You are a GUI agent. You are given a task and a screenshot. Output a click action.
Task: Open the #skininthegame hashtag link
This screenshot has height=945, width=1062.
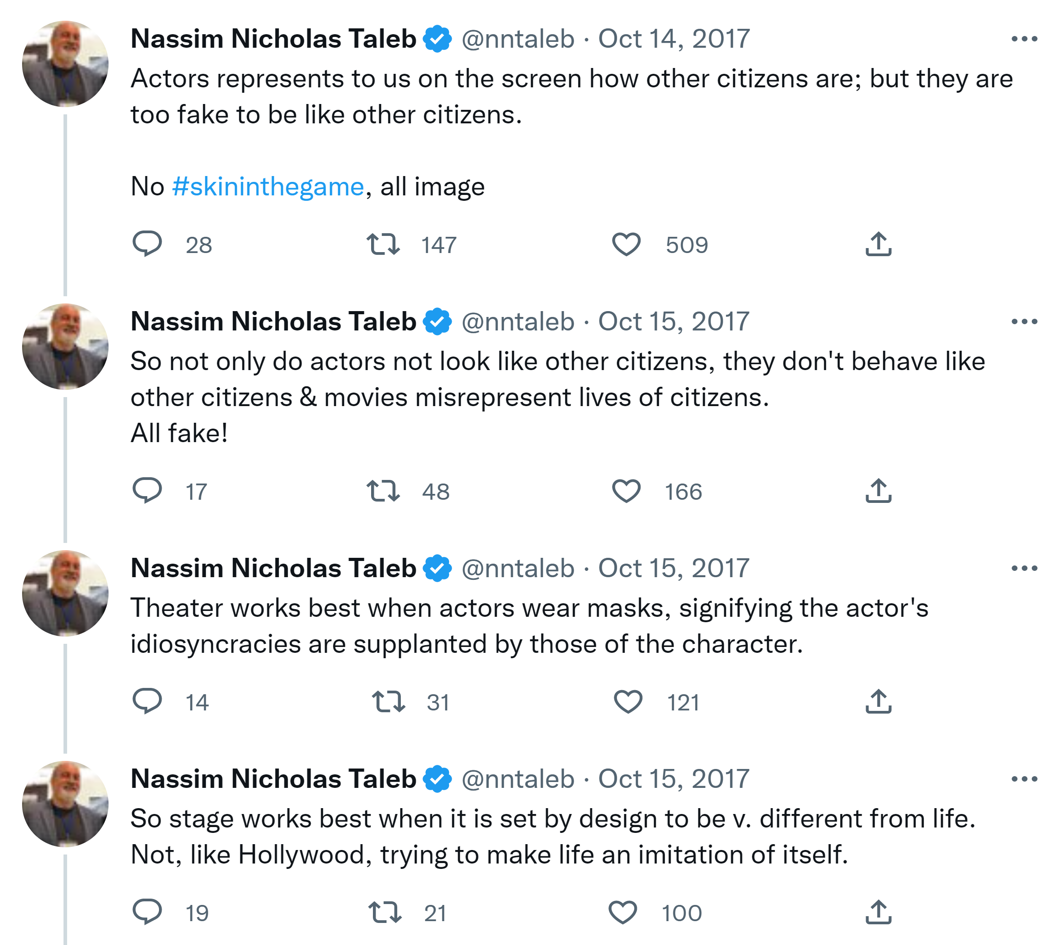[268, 186]
